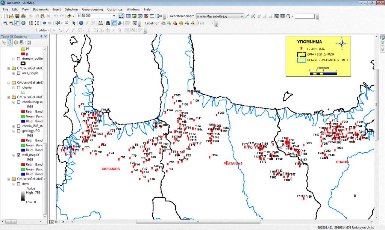The width and height of the screenshot is (385, 230).
Task: Click the Fixed Zoom In icon
Action: point(31,23)
